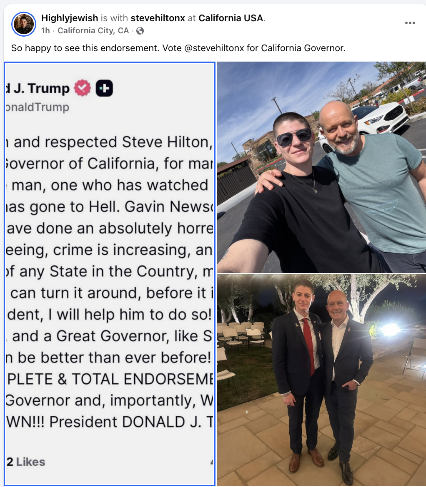Open the three-dot post options menu
Screen dimensions: 426x487
(410, 23)
